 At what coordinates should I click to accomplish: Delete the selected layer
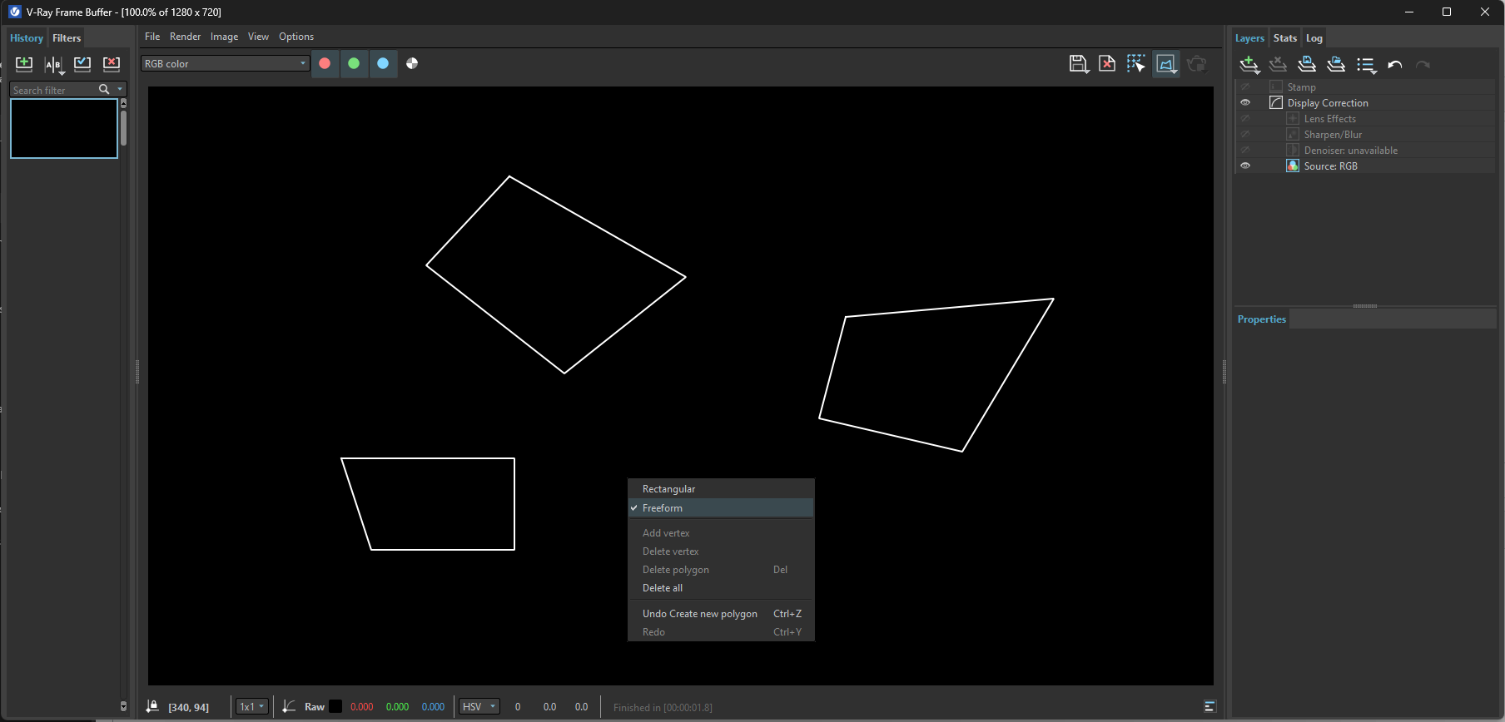pyautogui.click(x=1278, y=65)
